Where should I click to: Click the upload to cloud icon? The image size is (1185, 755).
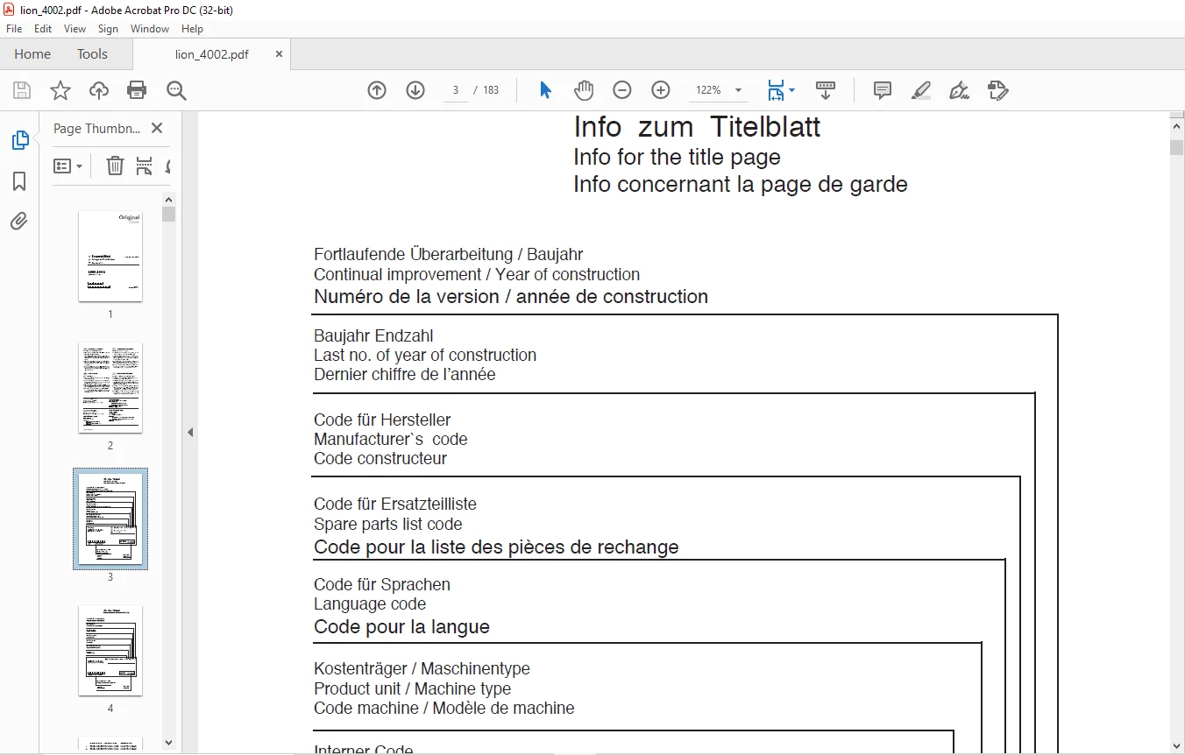pos(99,90)
